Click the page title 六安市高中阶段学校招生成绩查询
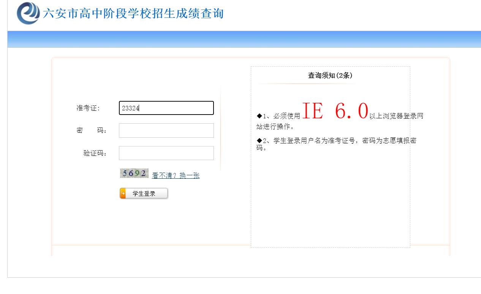This screenshot has height=294, width=481. tap(133, 14)
